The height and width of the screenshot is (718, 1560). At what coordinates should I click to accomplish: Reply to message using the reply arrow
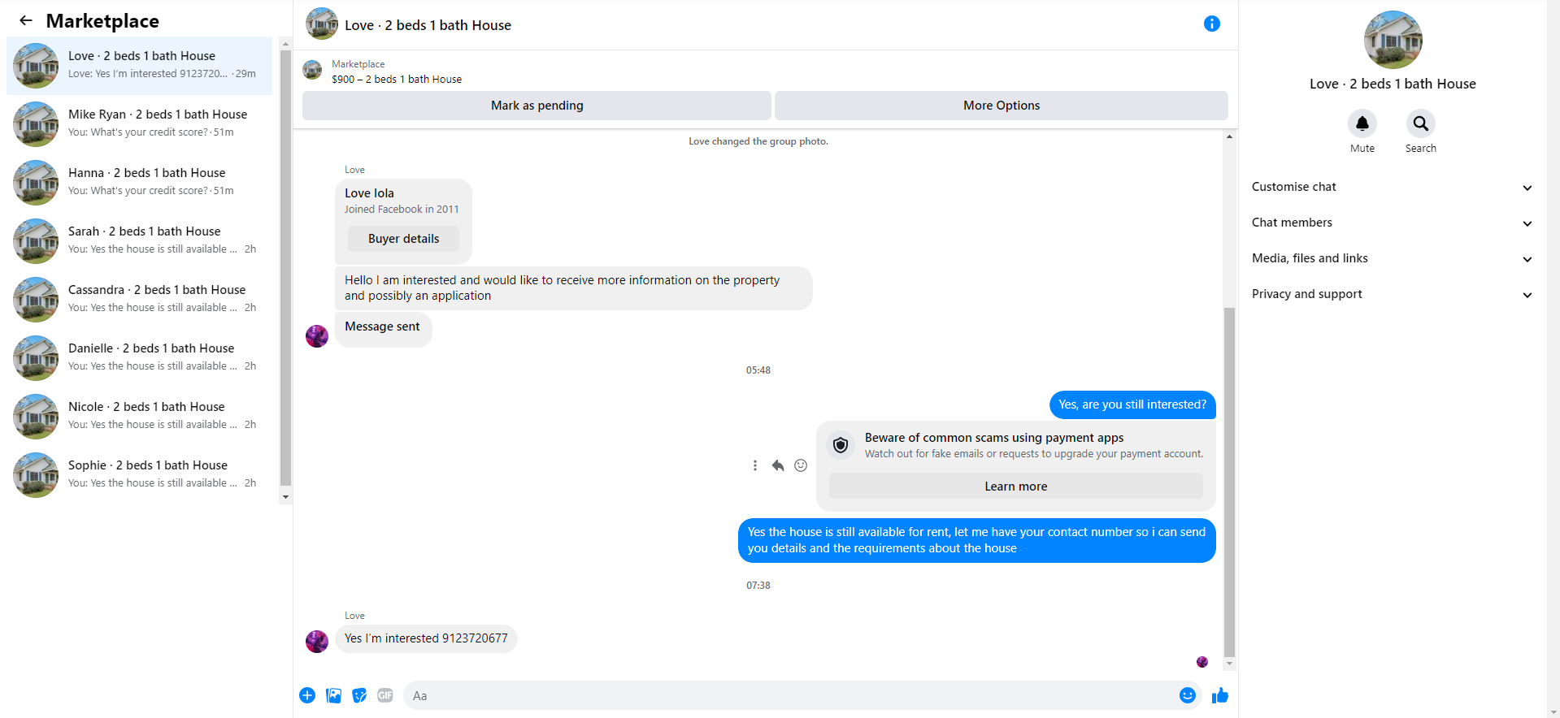pyautogui.click(x=778, y=465)
